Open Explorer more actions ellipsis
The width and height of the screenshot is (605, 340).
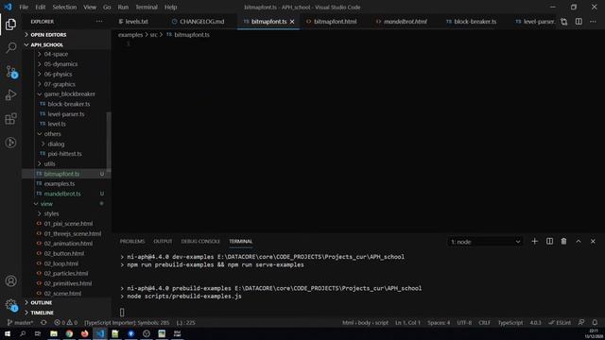(x=99, y=22)
